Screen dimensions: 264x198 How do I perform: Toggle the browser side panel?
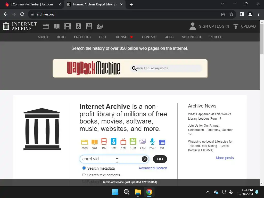pyautogui.click(x=242, y=14)
